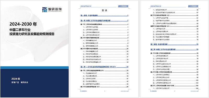The width and height of the screenshot is (209, 98).
Task: Select 第一节 二手车行业政治法律环境（P） entry
Action: pyautogui.click(x=104, y=70)
